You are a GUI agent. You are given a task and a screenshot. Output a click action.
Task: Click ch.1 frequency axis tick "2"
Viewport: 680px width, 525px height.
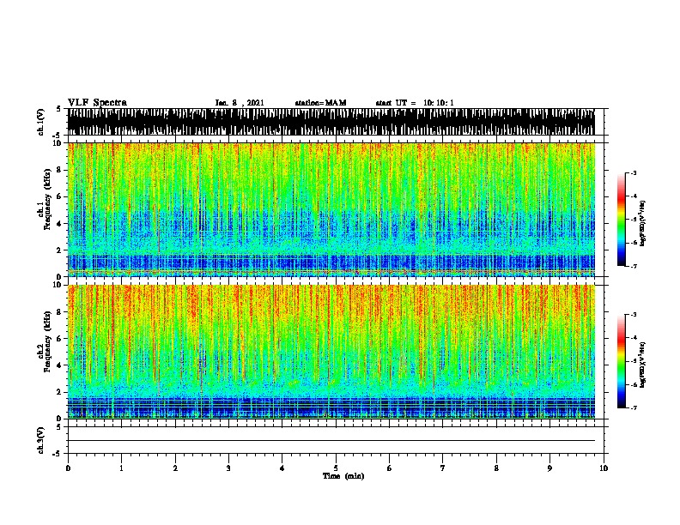(60, 250)
